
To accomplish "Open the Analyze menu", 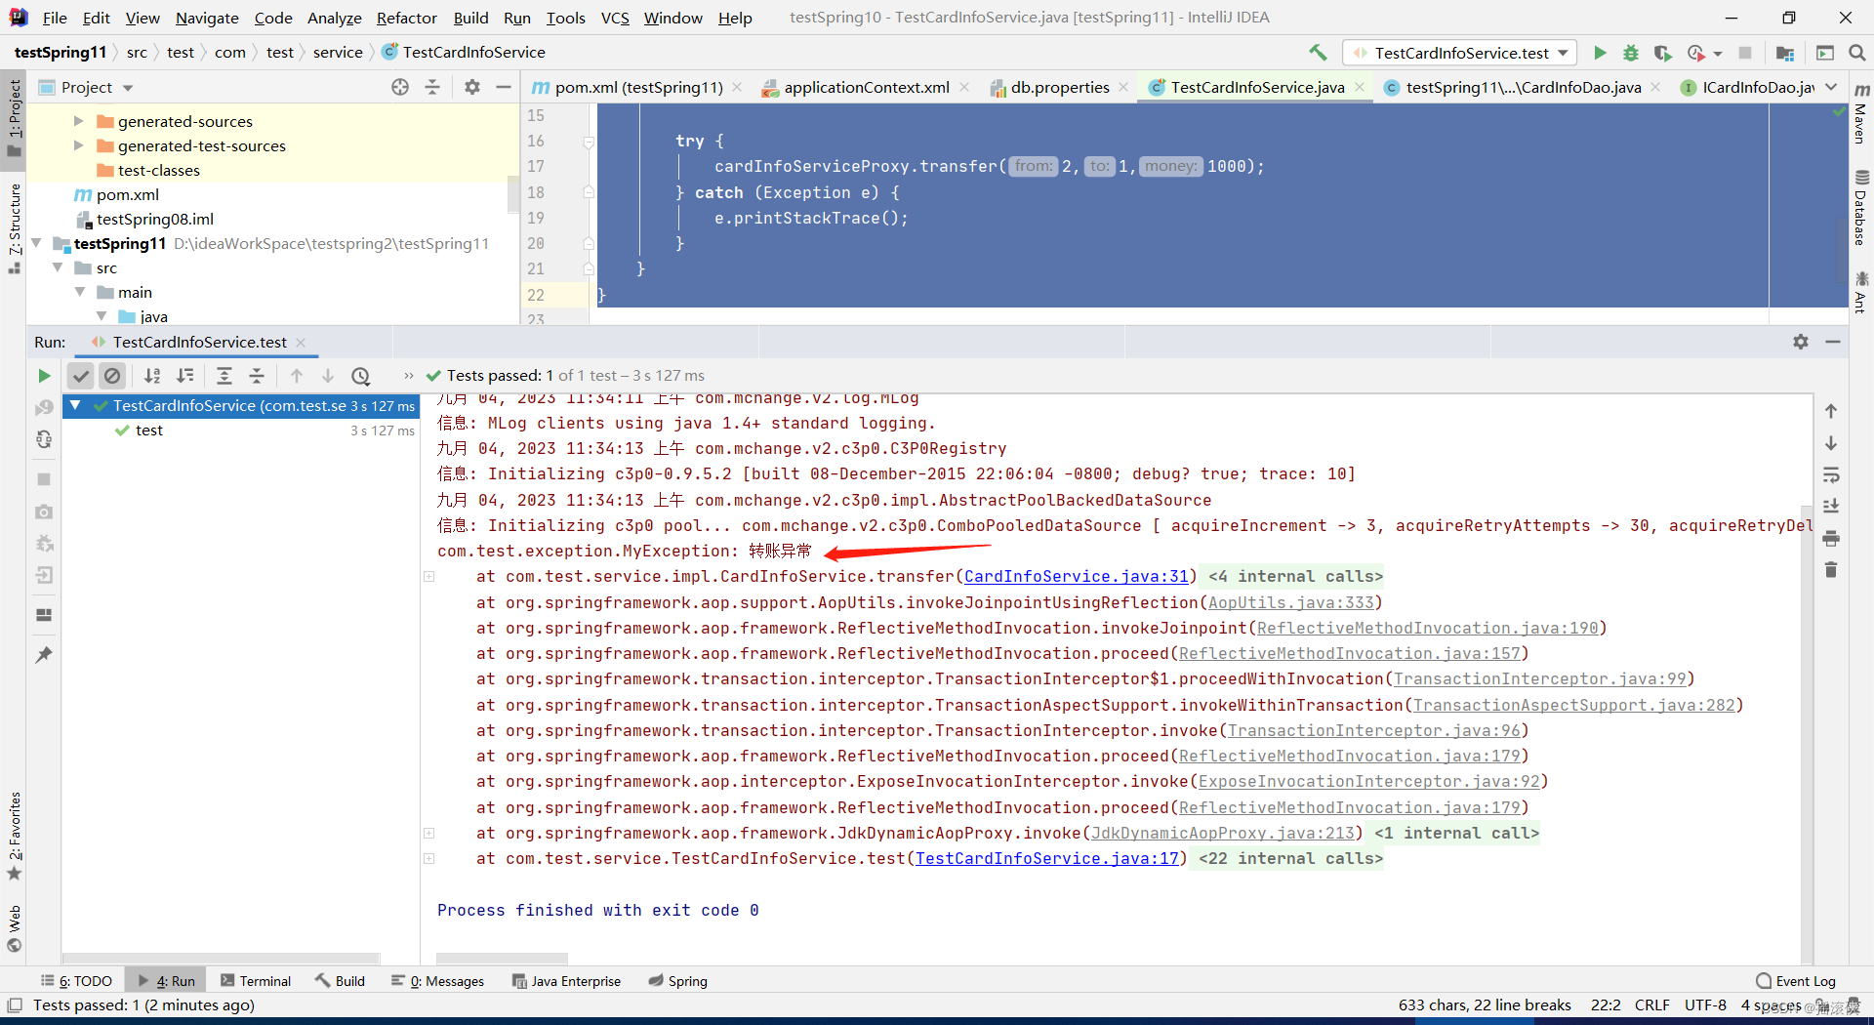I will (x=334, y=18).
